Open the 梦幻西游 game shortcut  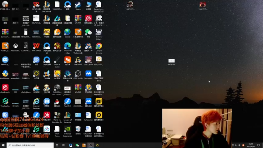[x=88, y=87]
